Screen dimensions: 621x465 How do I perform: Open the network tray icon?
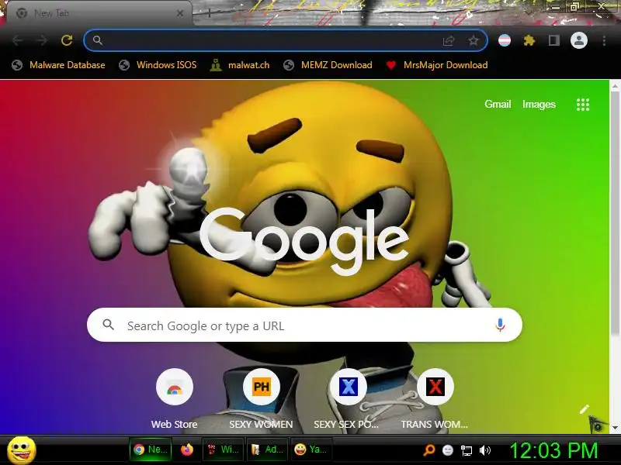467,450
